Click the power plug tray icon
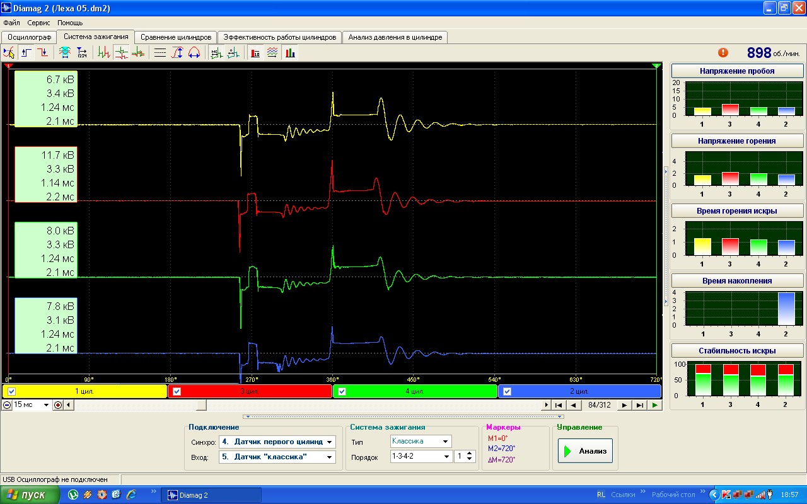The image size is (807, 504). pos(769,495)
